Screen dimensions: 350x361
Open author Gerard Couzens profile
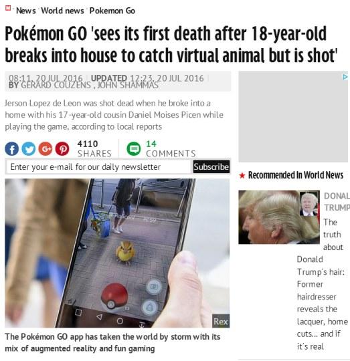click(x=56, y=85)
